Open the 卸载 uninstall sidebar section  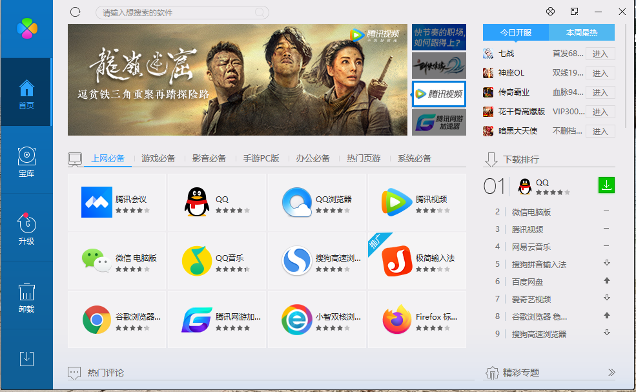26,296
